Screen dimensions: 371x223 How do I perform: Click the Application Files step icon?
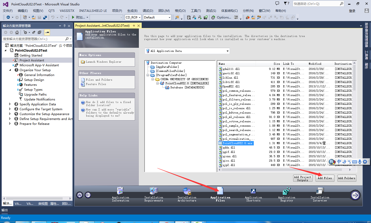point(220,191)
